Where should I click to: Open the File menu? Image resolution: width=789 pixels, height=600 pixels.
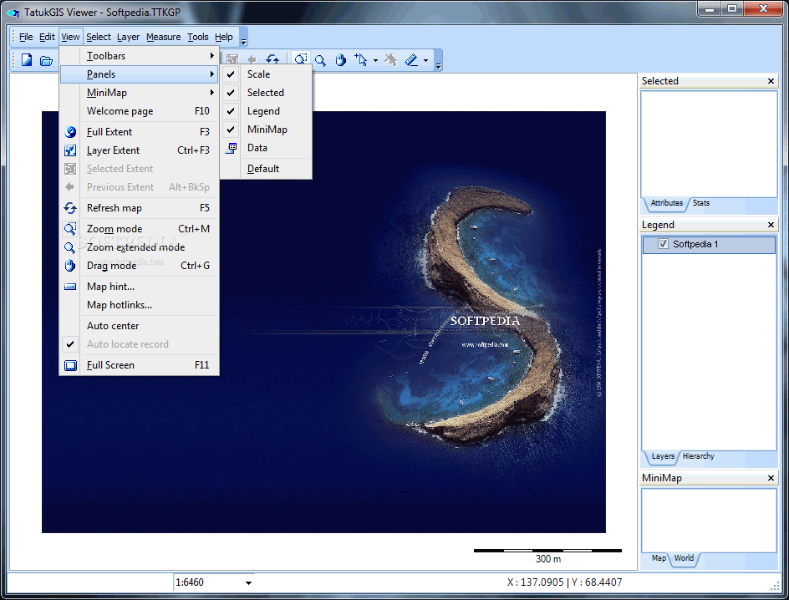(x=26, y=37)
